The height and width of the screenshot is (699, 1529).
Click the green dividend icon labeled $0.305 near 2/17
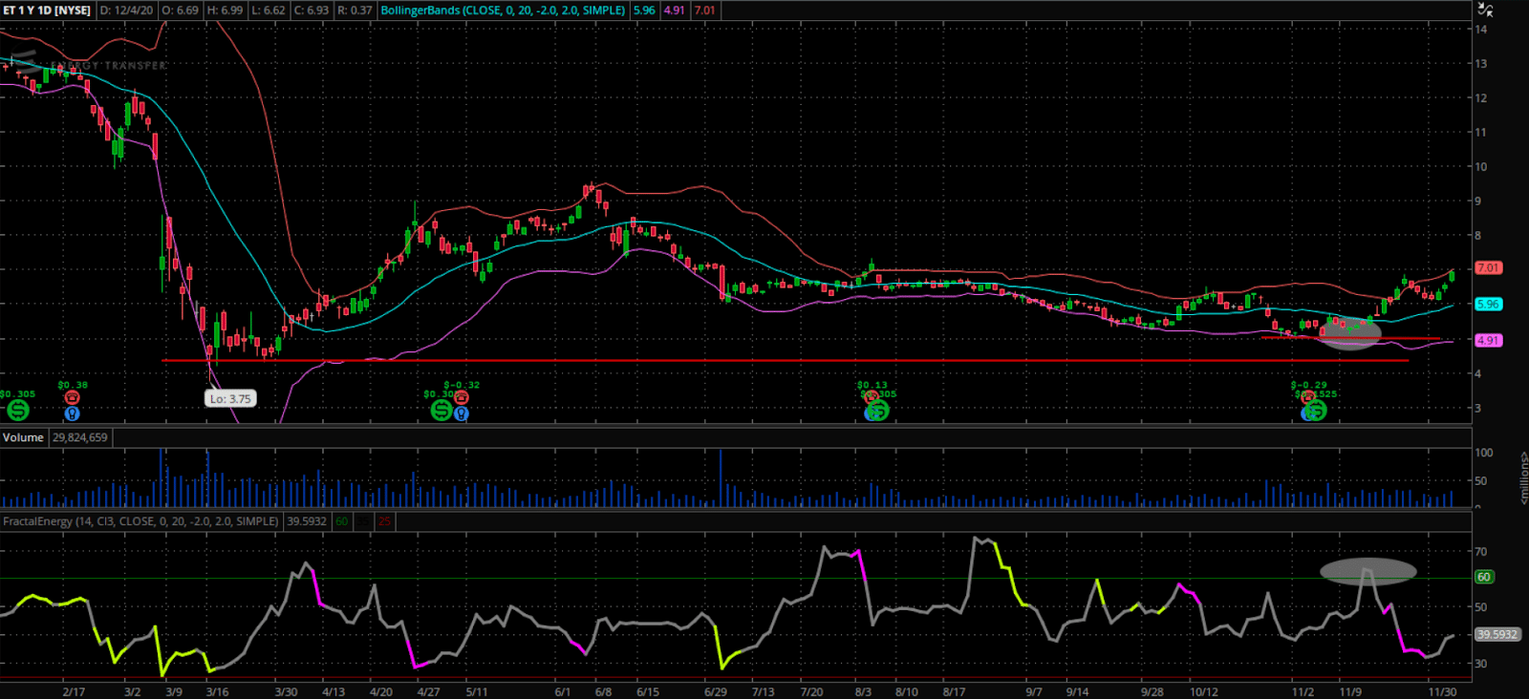coord(18,411)
